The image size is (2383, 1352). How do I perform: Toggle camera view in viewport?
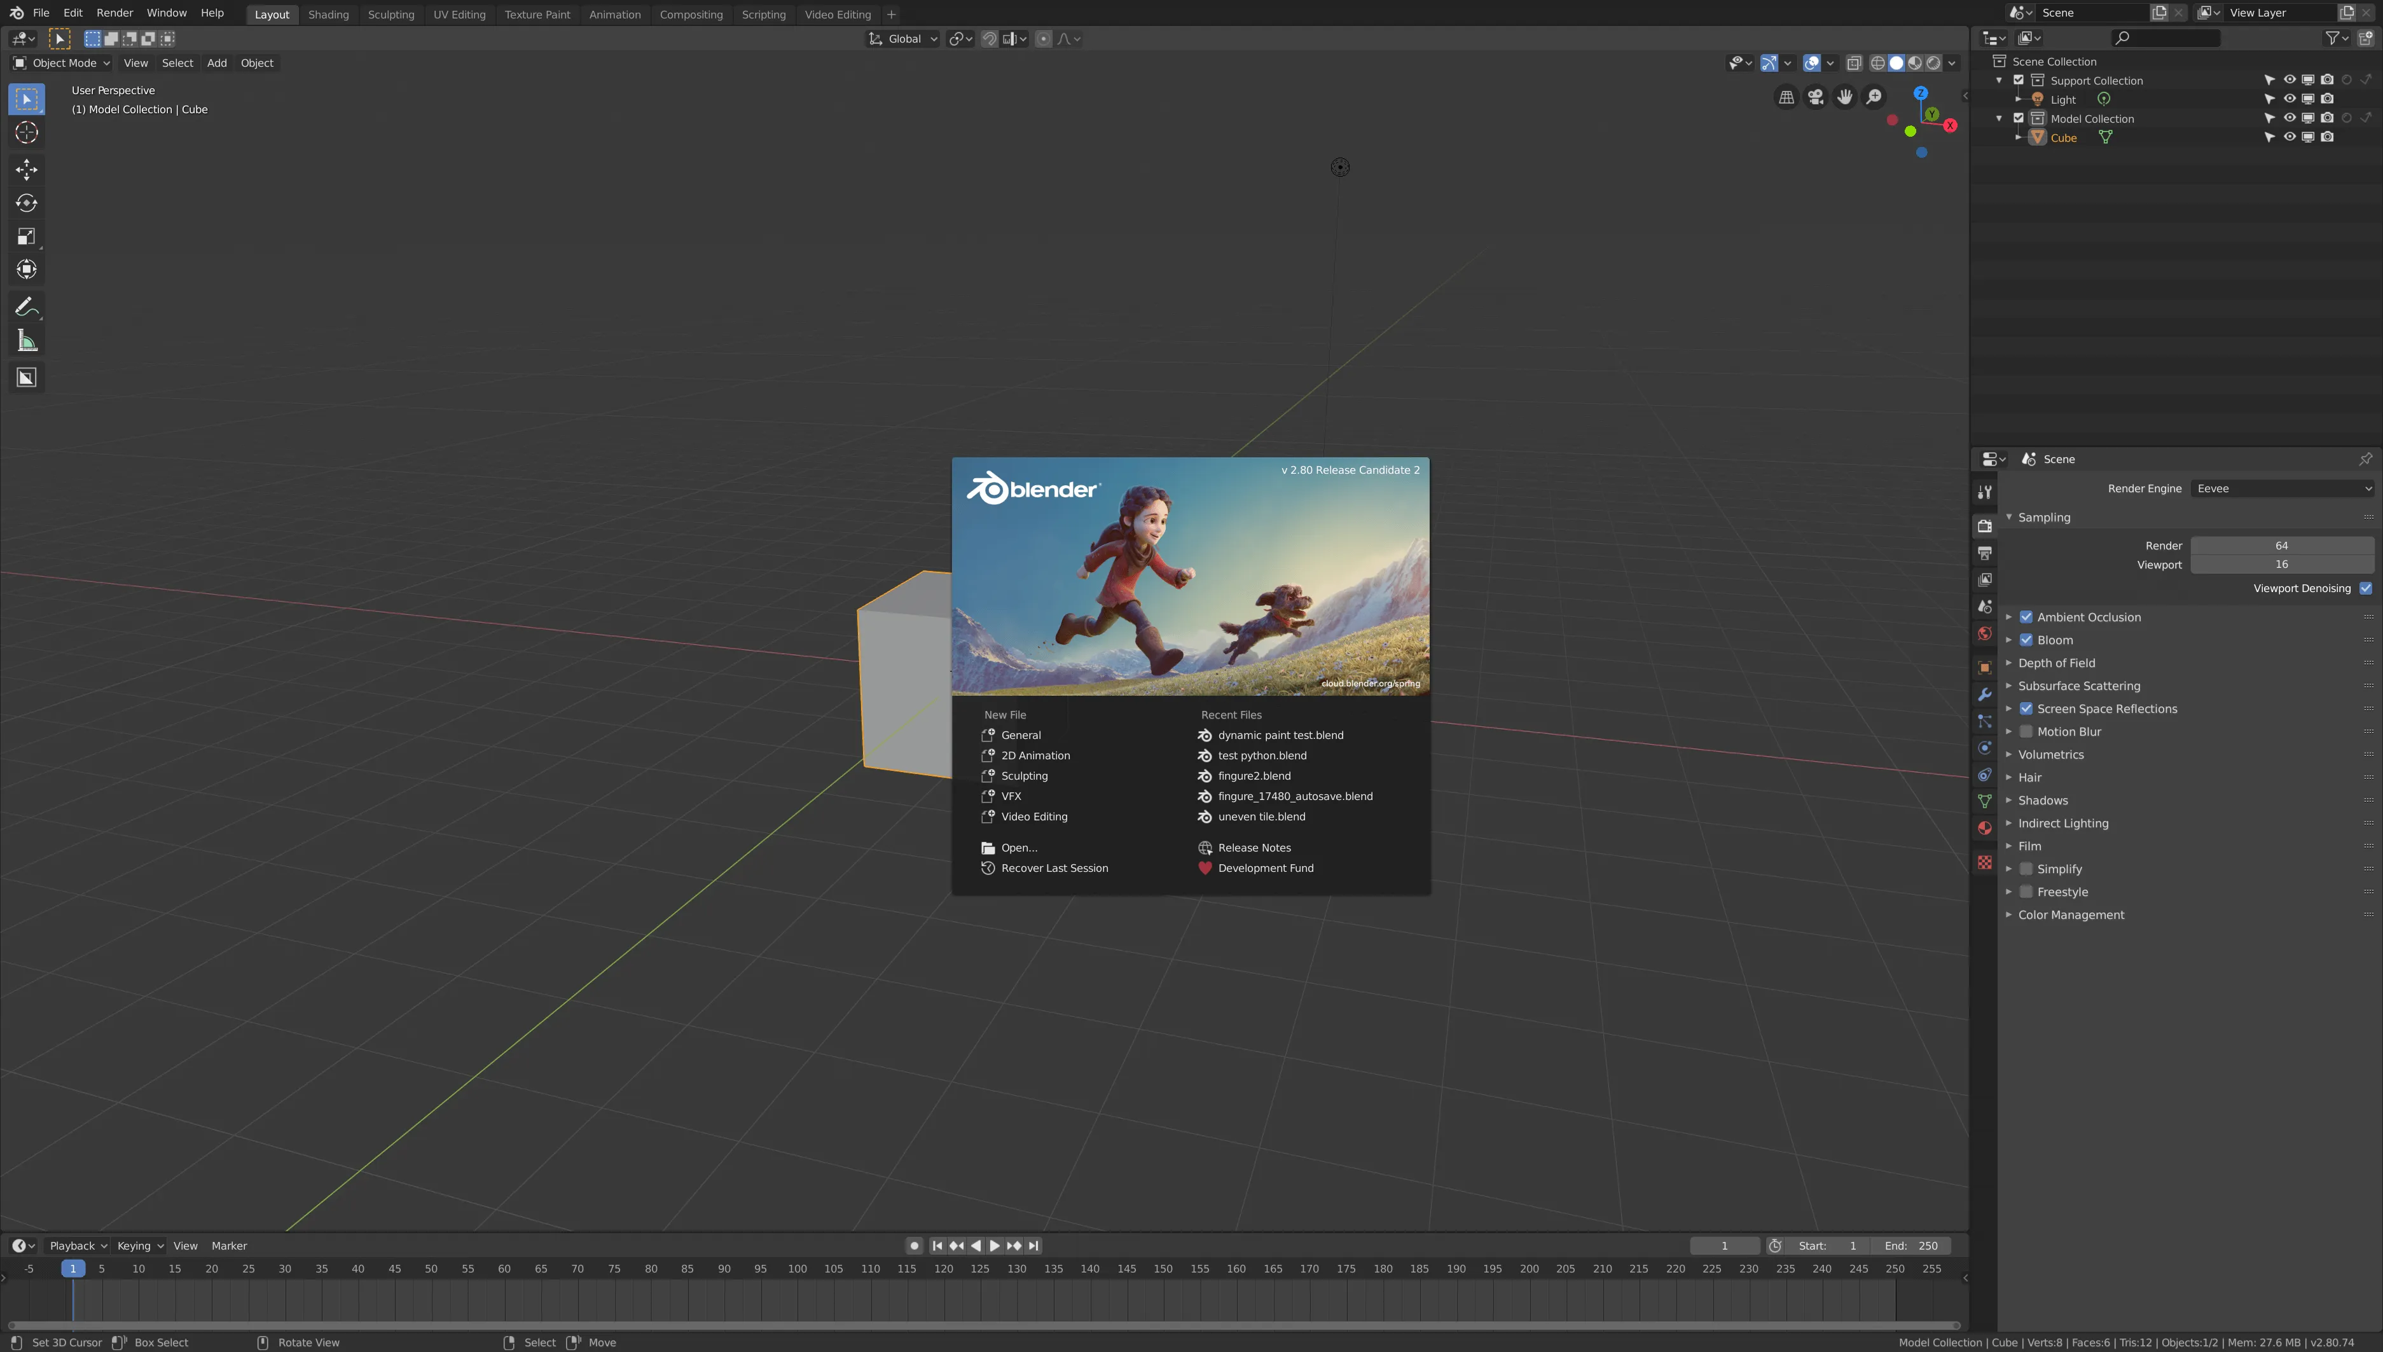pyautogui.click(x=1815, y=97)
